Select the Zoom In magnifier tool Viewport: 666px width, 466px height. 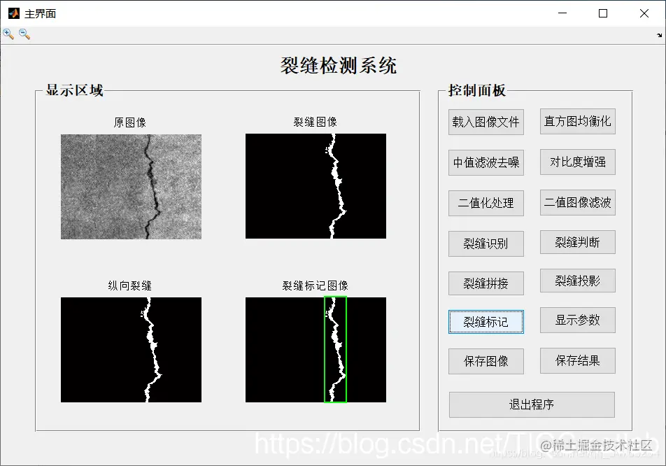click(8, 33)
